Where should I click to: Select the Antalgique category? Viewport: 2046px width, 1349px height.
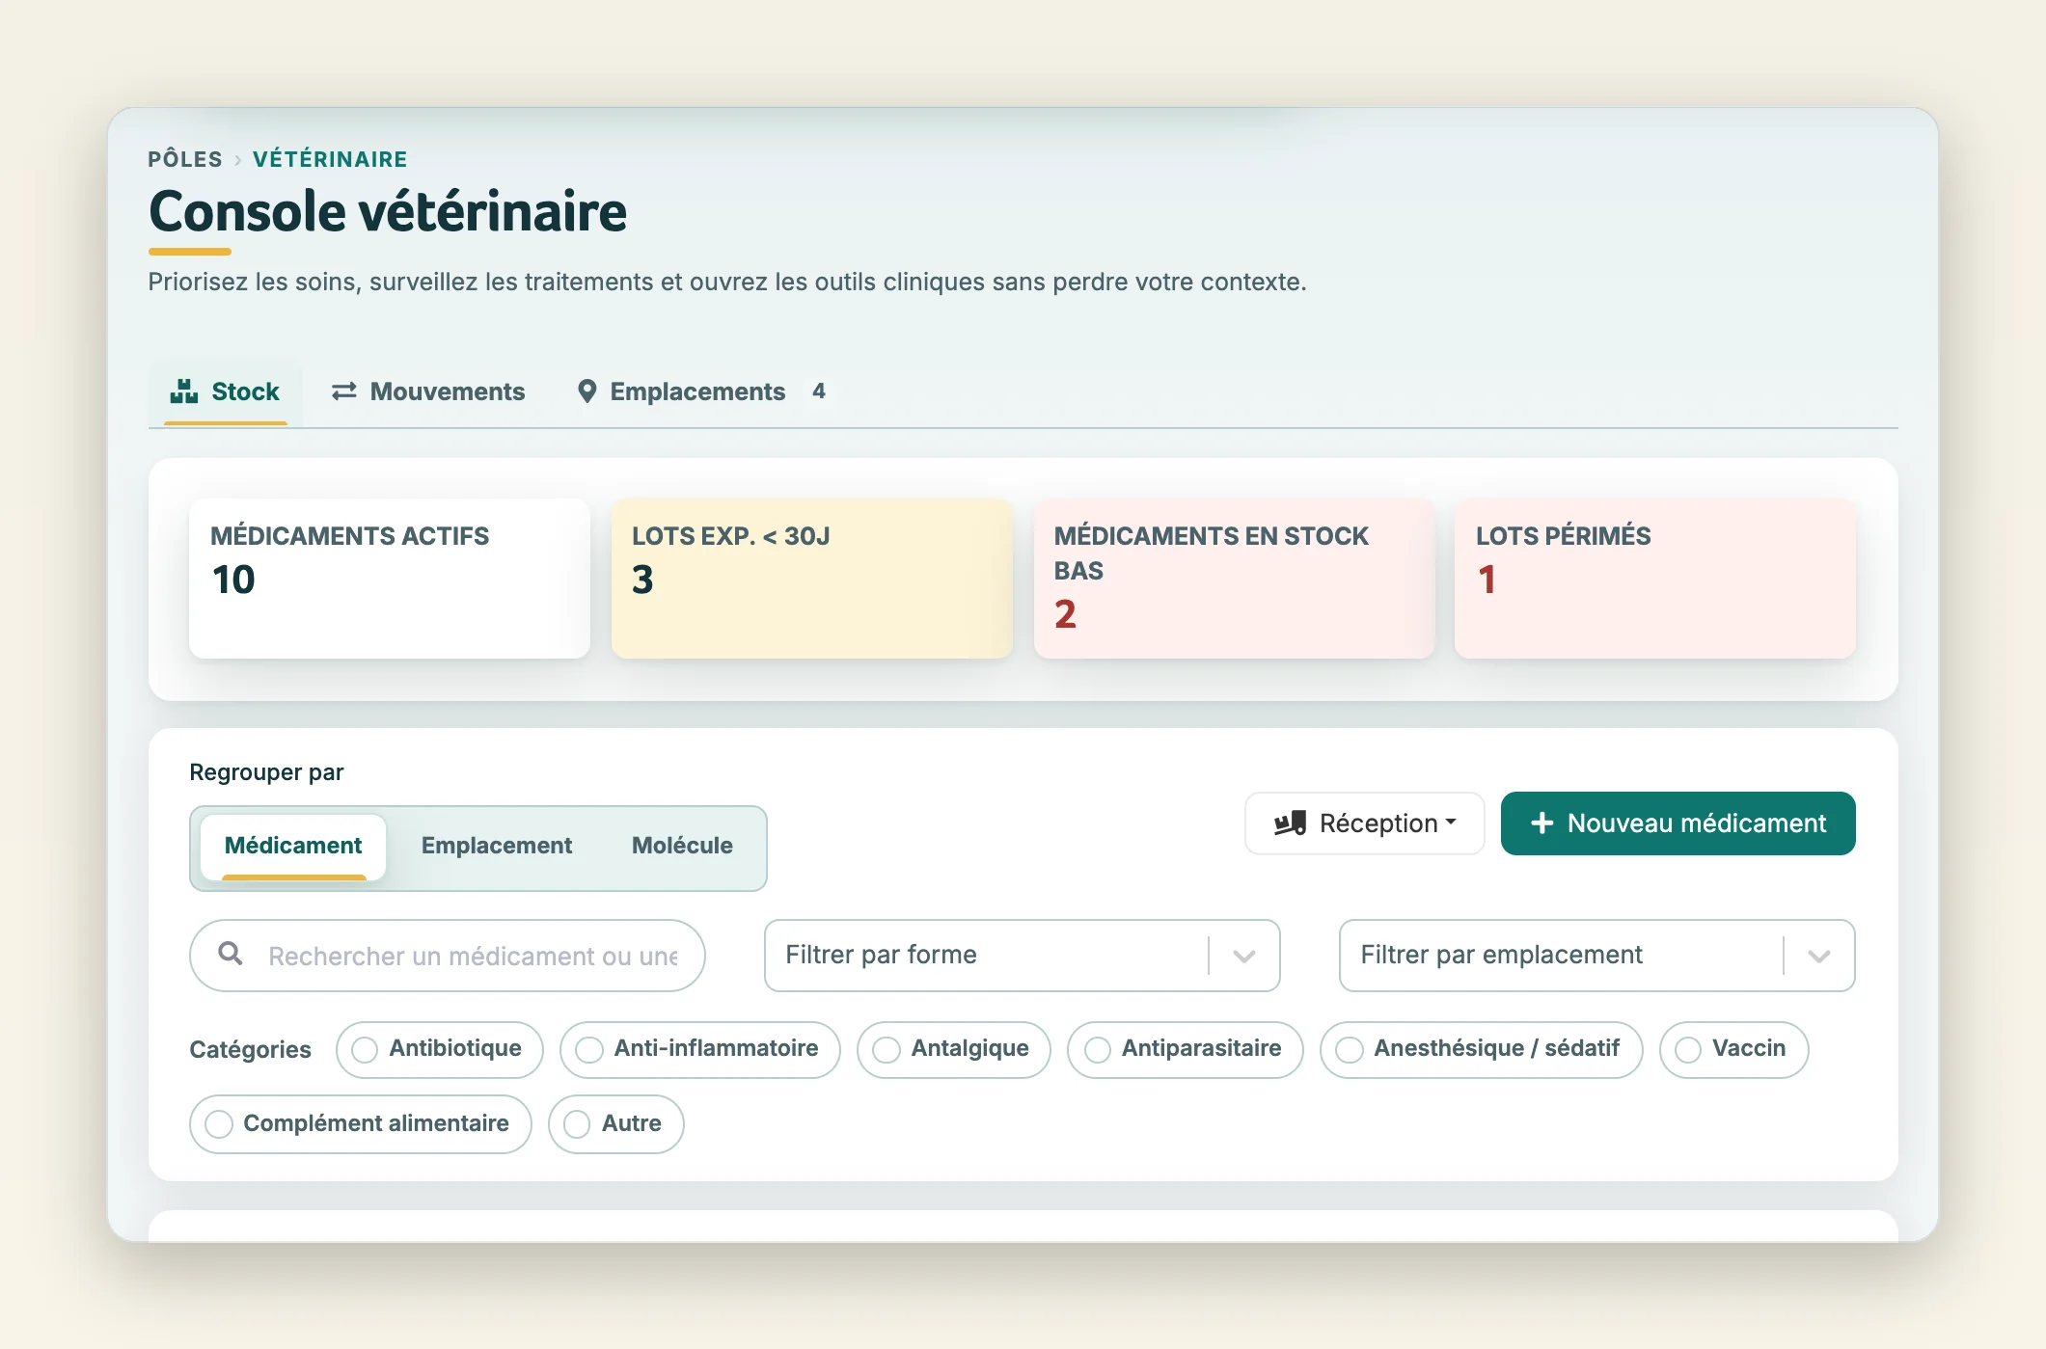tap(954, 1049)
